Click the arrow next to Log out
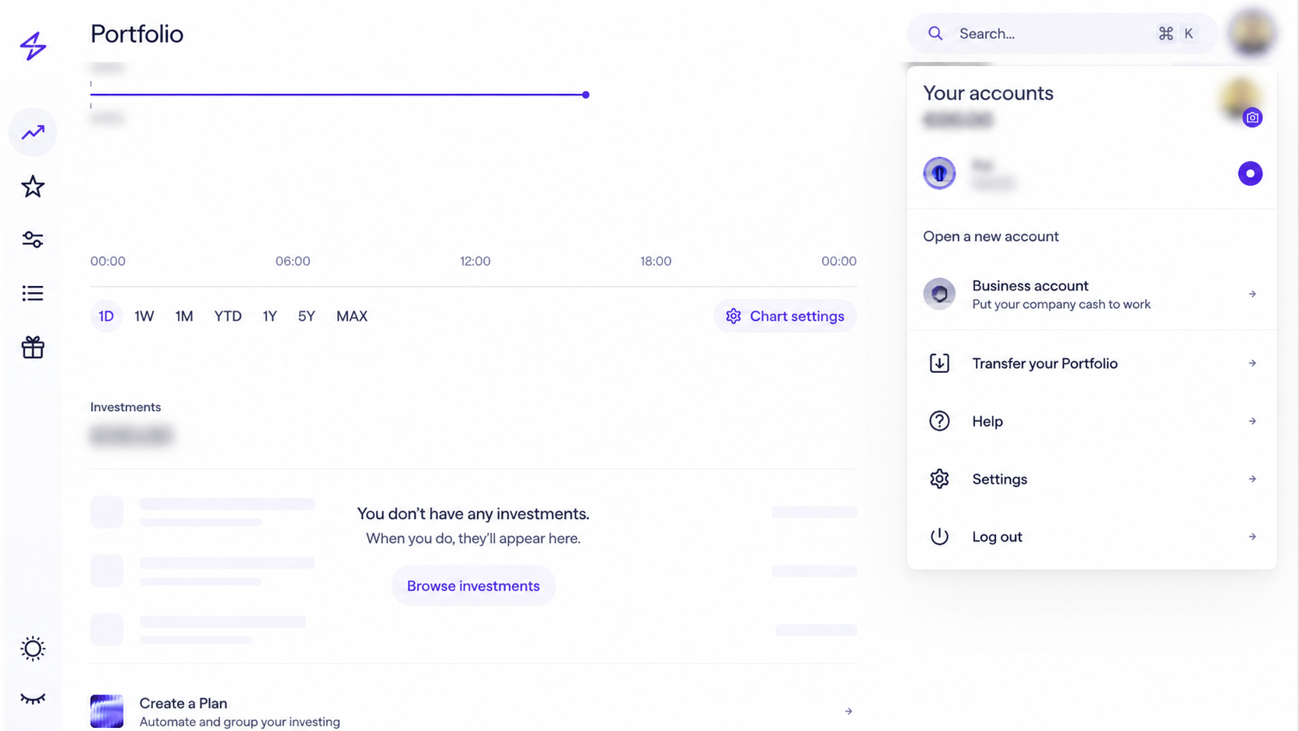The image size is (1299, 731). coord(1252,537)
